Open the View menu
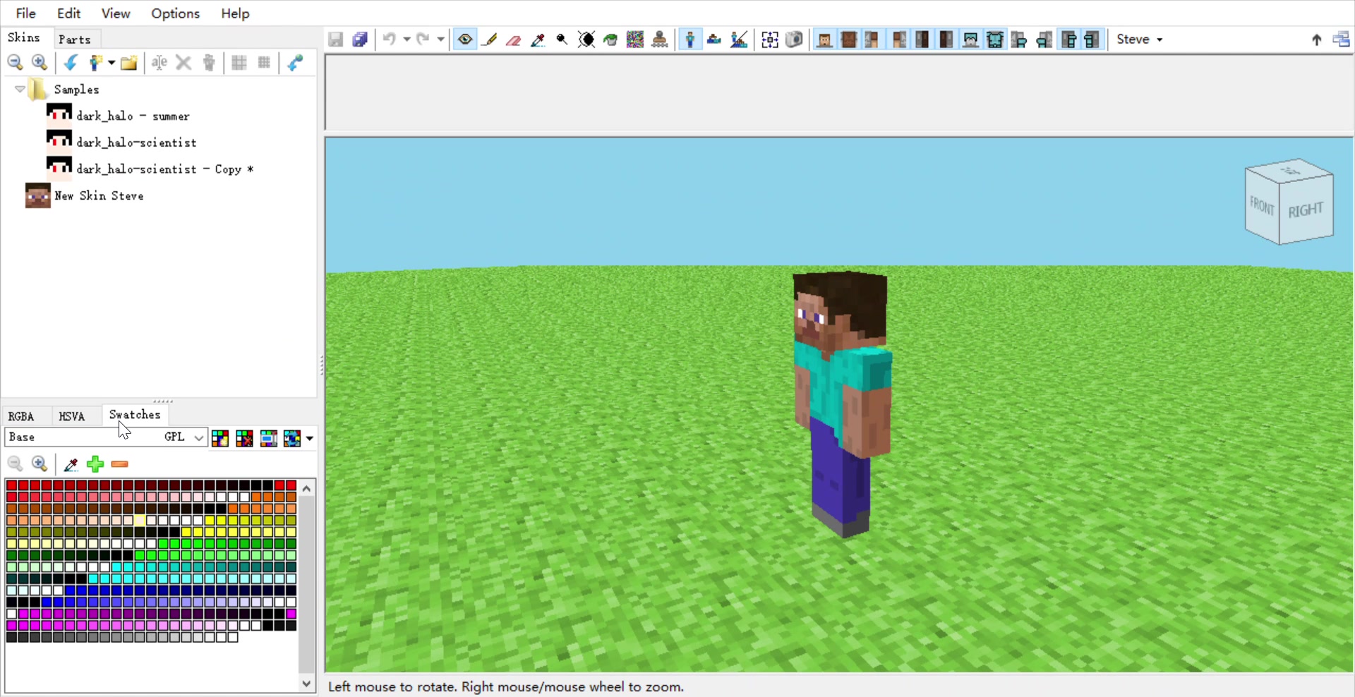Screen dimensions: 1355x697 click(116, 13)
